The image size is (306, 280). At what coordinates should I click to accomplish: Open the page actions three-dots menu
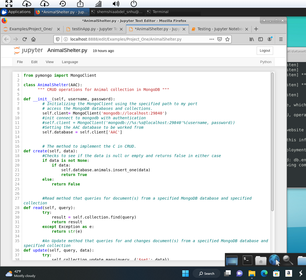click(x=212, y=39)
